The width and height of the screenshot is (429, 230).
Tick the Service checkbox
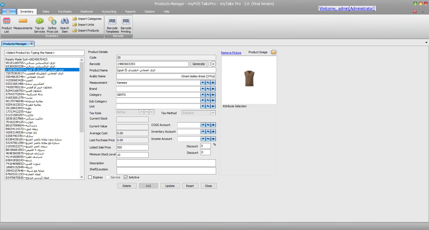(108, 177)
